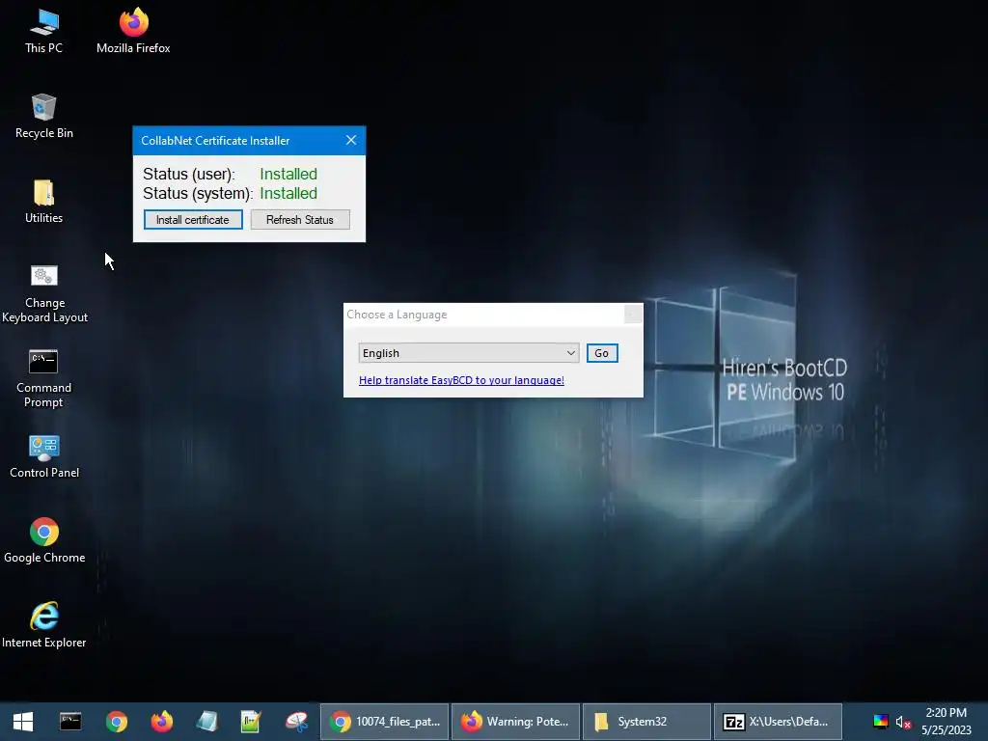988x741 pixels.
Task: Launch Google Chrome desktop icon
Action: (x=44, y=540)
